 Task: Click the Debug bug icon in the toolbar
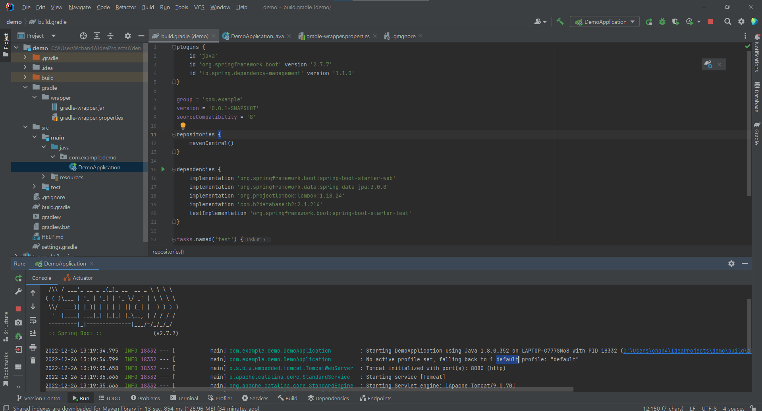tap(662, 22)
